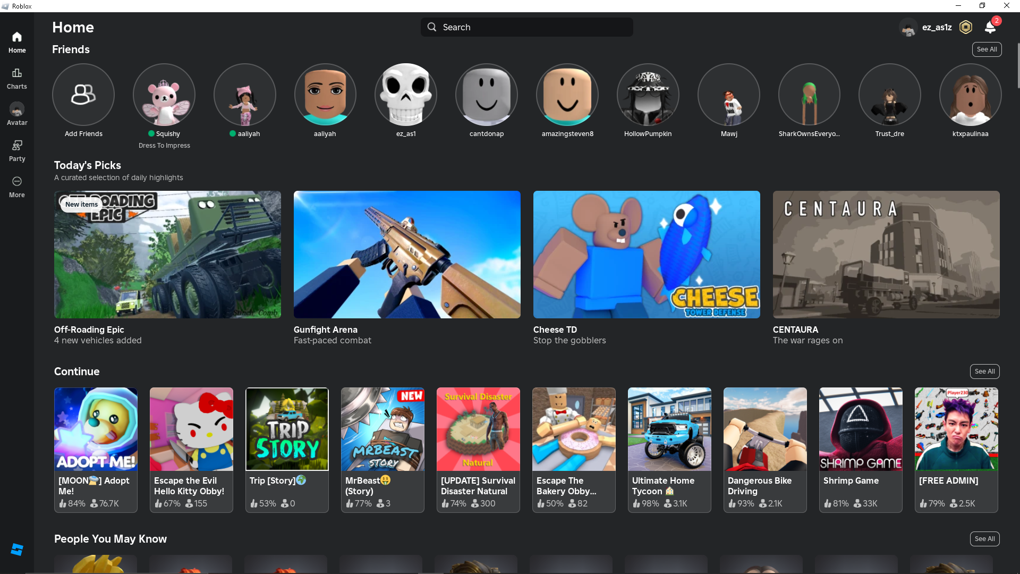
Task: Click See All for Friends
Action: pyautogui.click(x=987, y=49)
